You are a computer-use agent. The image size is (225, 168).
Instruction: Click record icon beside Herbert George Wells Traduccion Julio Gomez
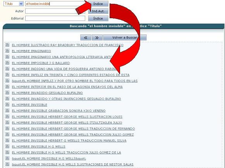(x=7, y=134)
